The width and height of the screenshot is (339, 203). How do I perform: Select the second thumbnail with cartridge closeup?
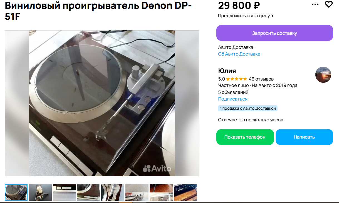(40, 192)
